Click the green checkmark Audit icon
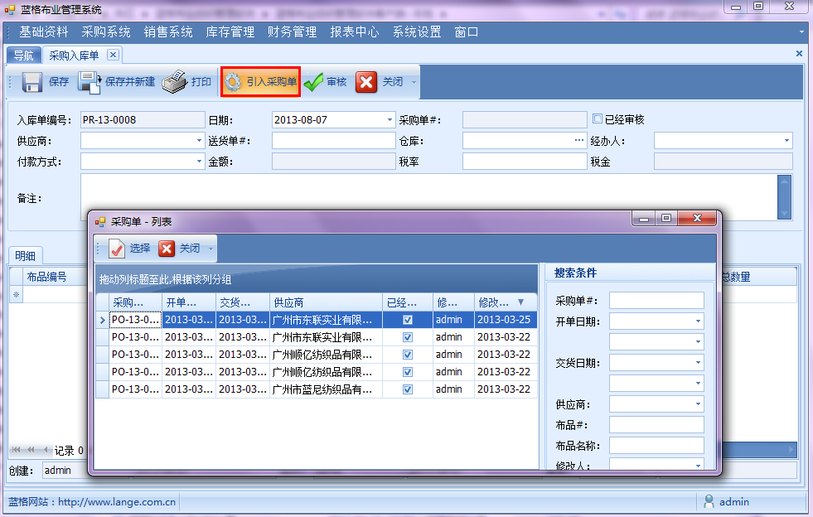Screen dimensions: 813x517 point(313,82)
